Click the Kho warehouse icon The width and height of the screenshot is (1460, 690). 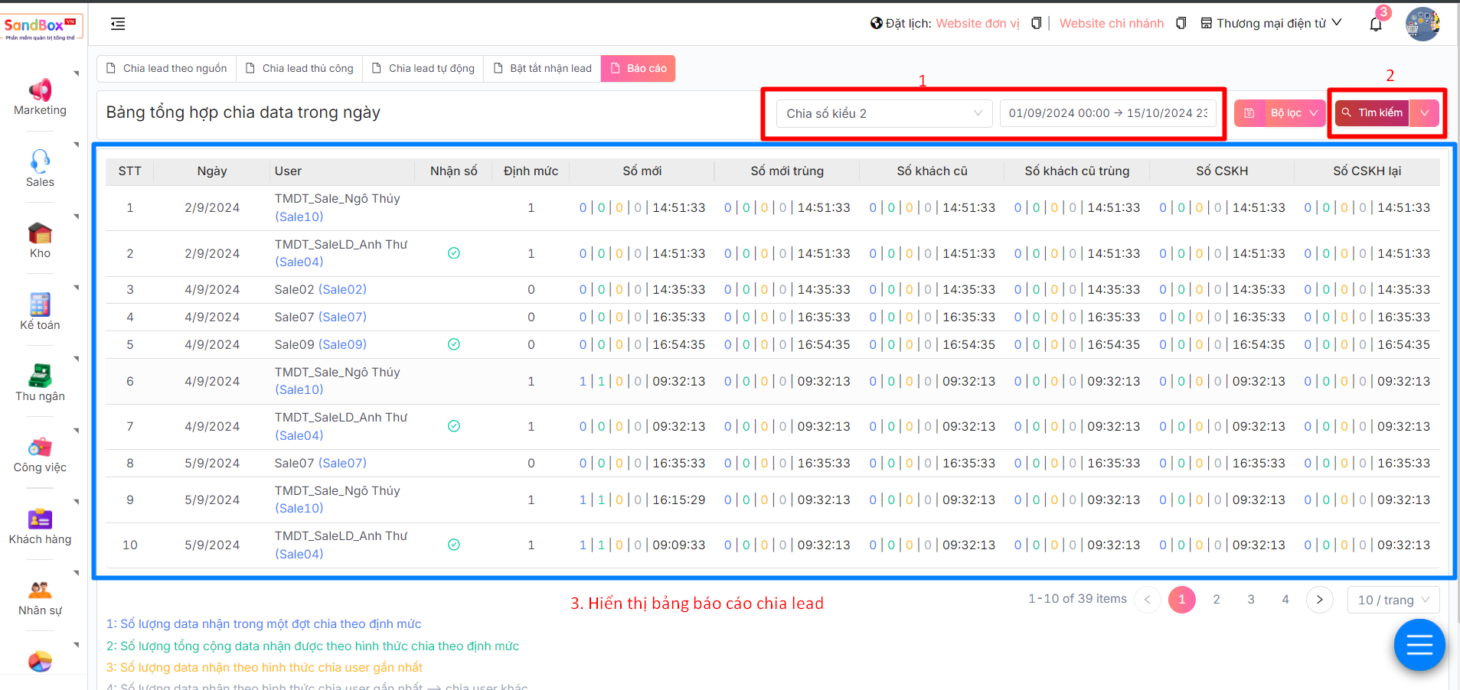click(40, 233)
